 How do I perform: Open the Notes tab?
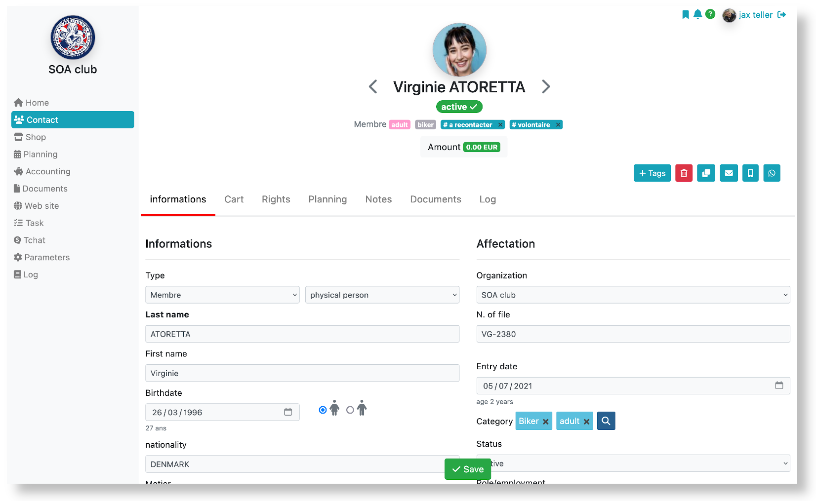pyautogui.click(x=378, y=199)
